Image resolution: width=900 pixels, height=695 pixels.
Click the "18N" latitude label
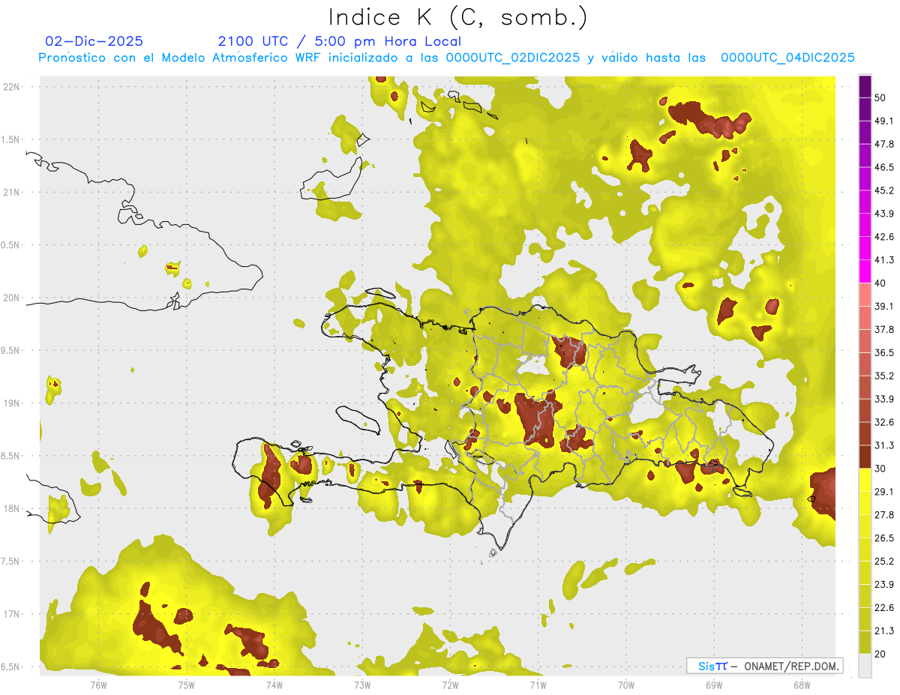(13, 509)
